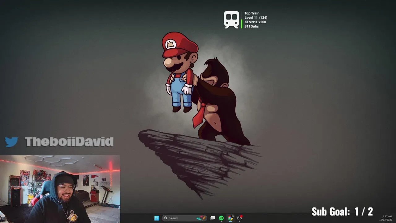
Task: Click the Top Train widget icon
Action: click(x=232, y=20)
